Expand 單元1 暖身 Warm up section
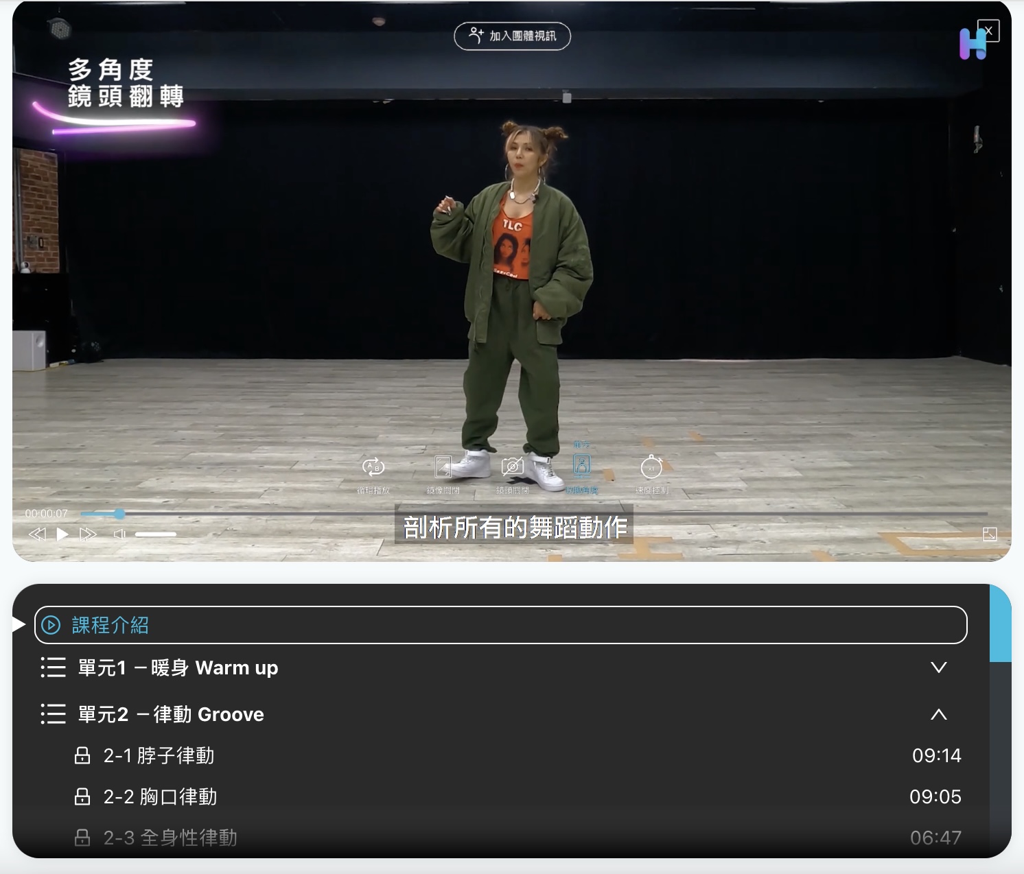 [939, 667]
